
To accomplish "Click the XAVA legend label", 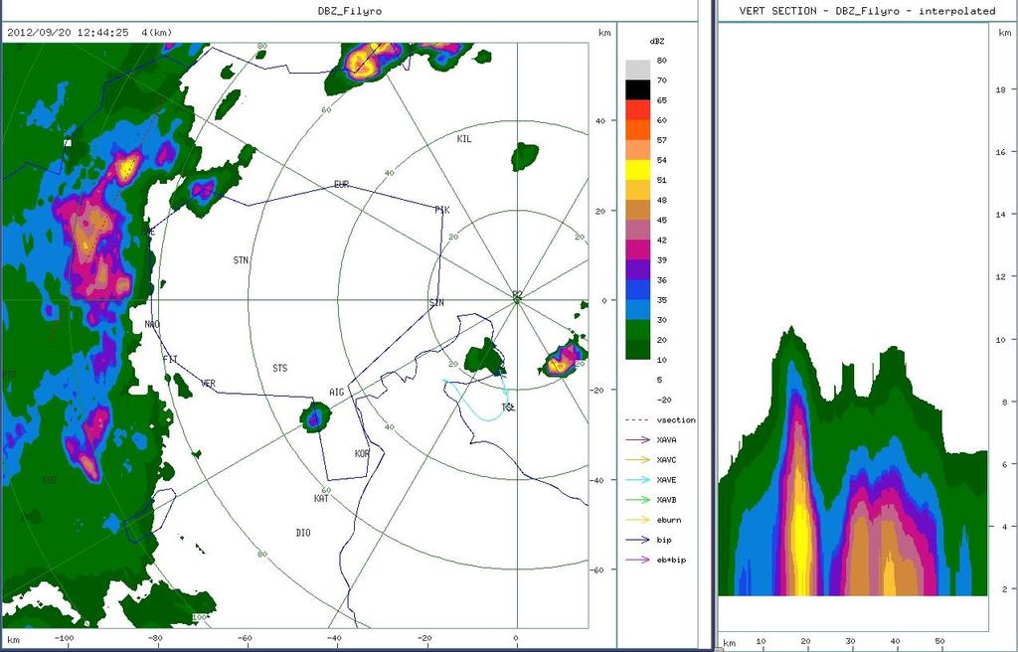I will tap(666, 439).
